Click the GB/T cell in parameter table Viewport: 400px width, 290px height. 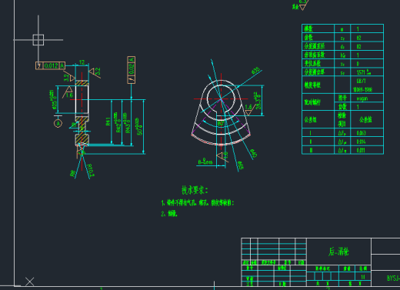[x=361, y=81]
